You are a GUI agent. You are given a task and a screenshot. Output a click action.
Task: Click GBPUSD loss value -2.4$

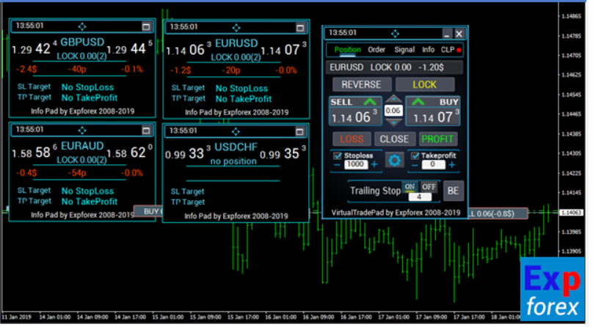coord(26,69)
